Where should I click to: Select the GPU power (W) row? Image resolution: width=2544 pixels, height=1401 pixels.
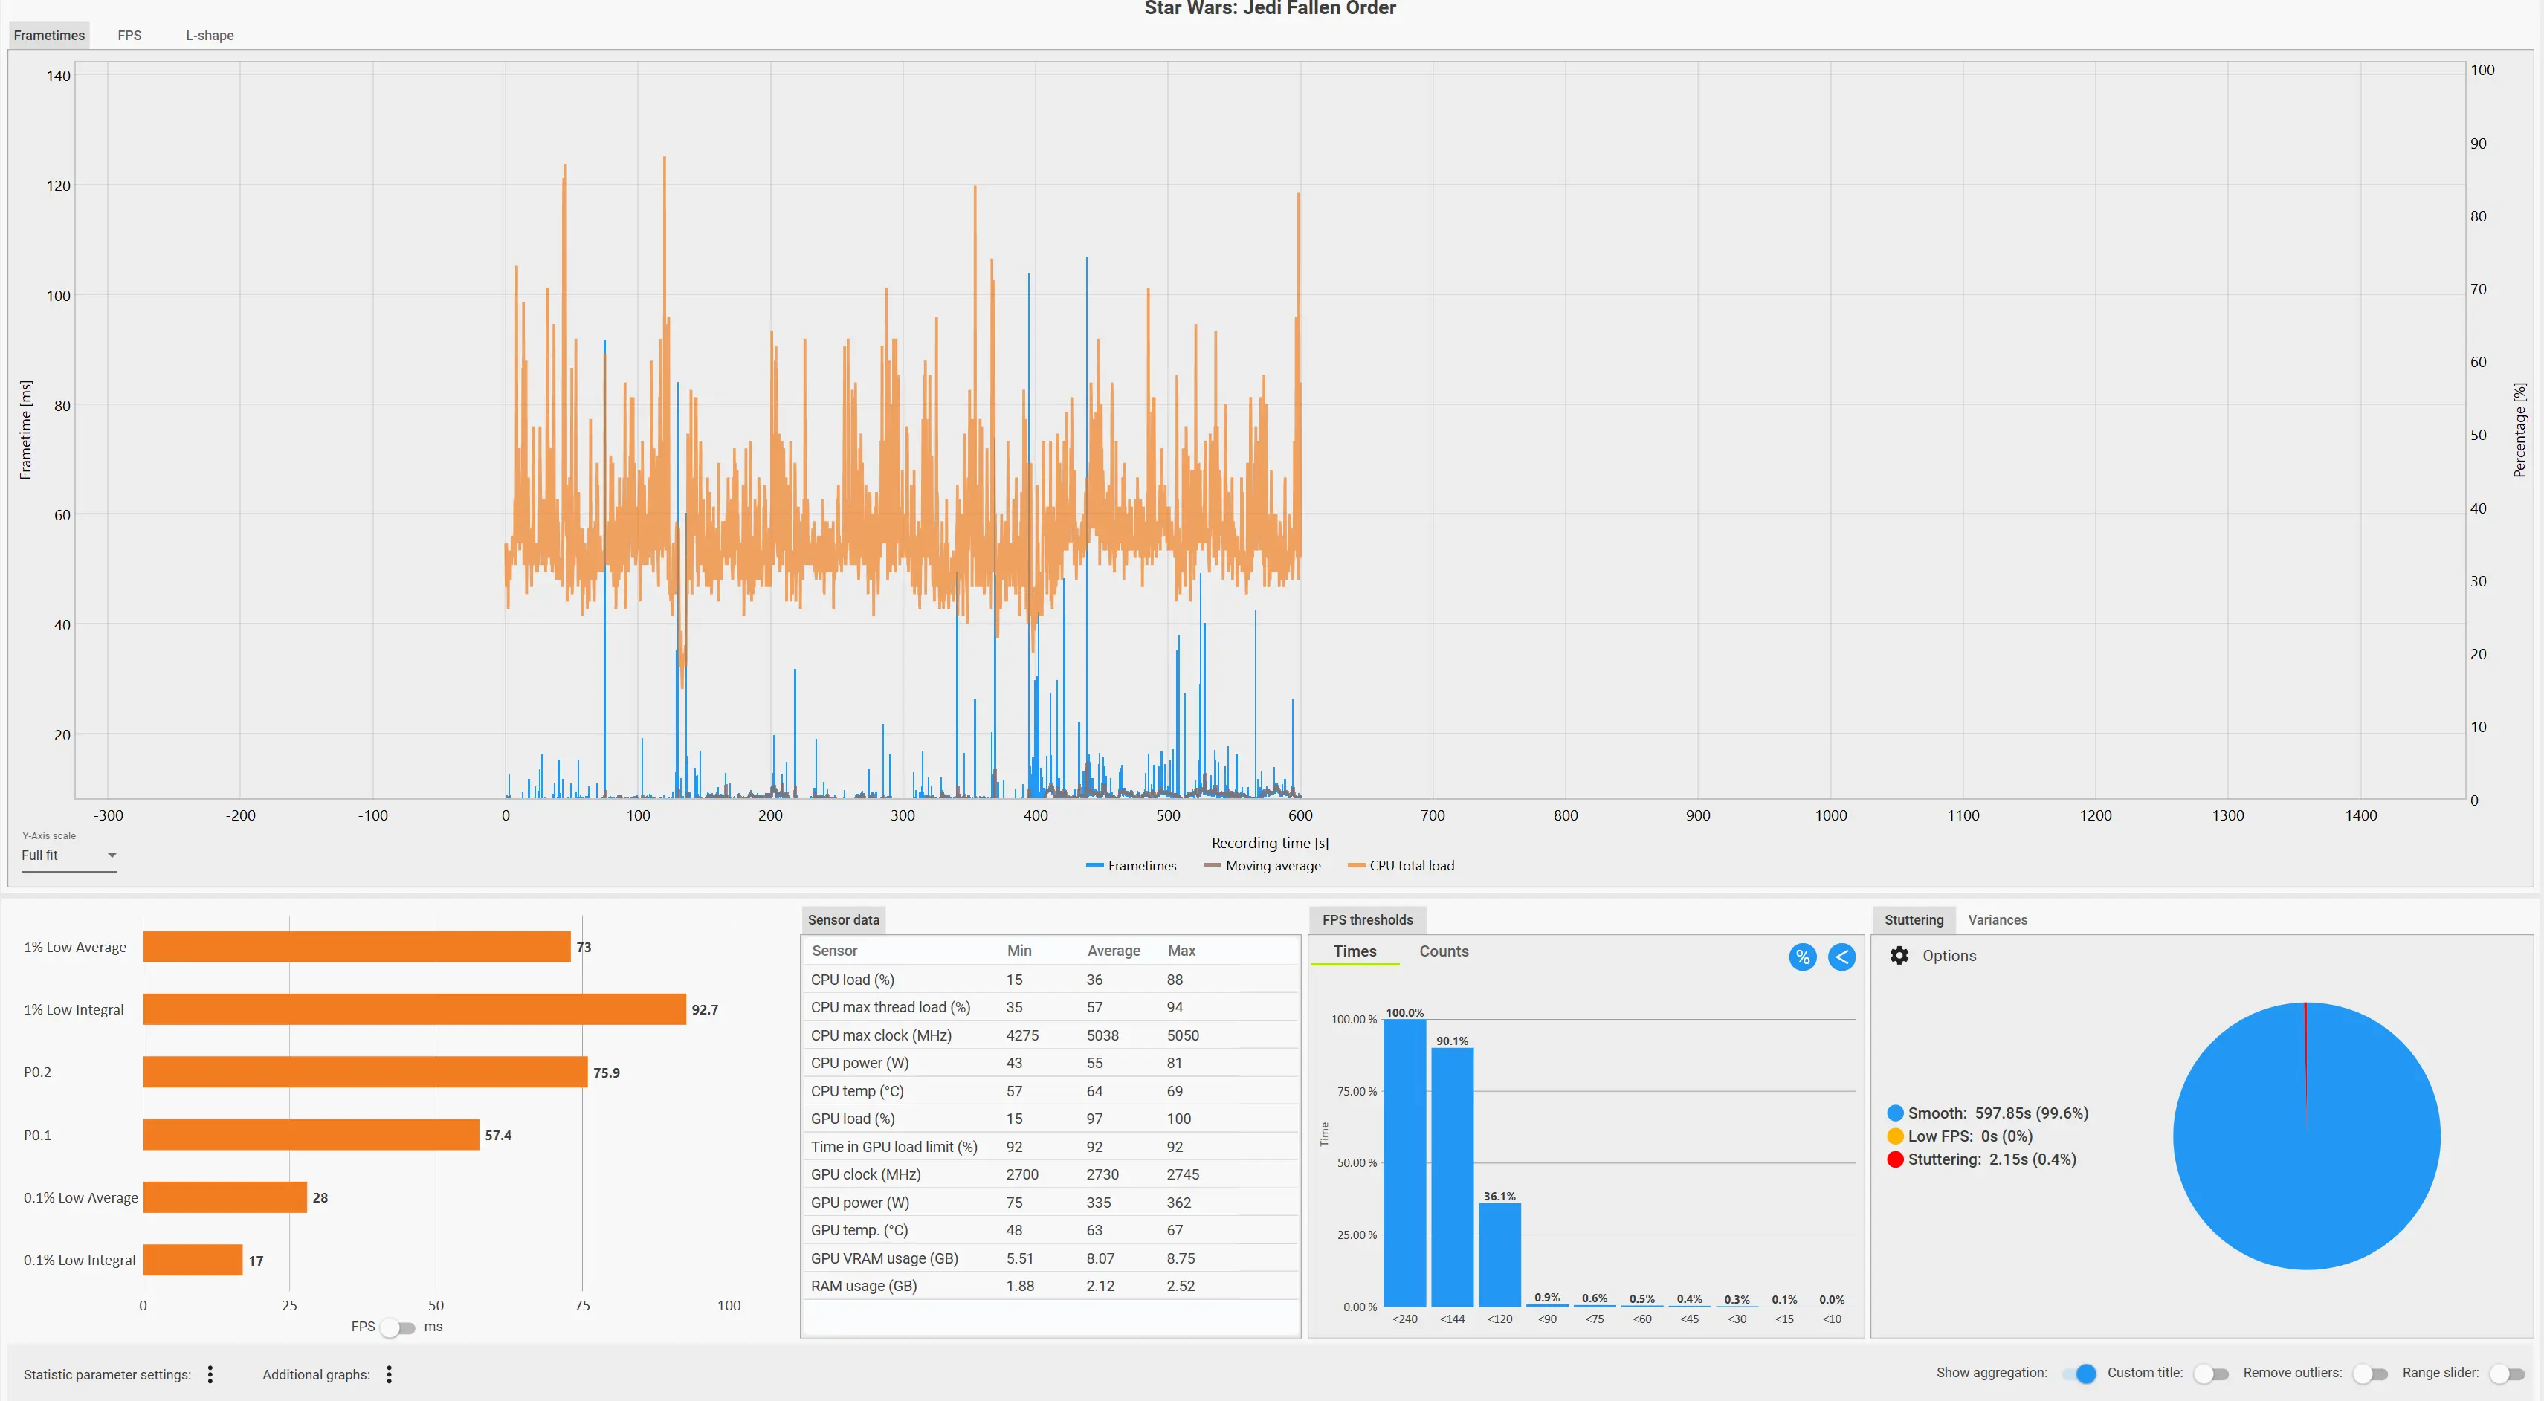point(1050,1203)
